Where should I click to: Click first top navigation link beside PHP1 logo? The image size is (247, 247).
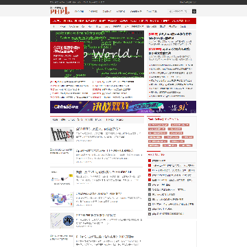click(80, 11)
